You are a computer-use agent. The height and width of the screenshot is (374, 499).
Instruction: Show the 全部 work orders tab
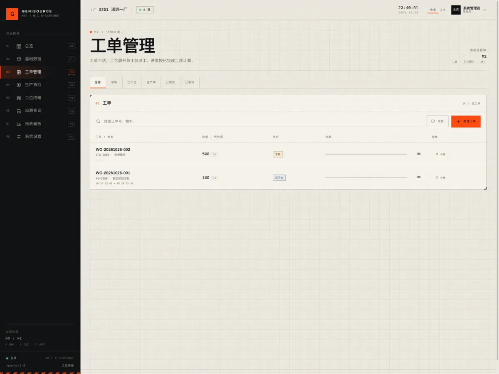click(x=98, y=82)
